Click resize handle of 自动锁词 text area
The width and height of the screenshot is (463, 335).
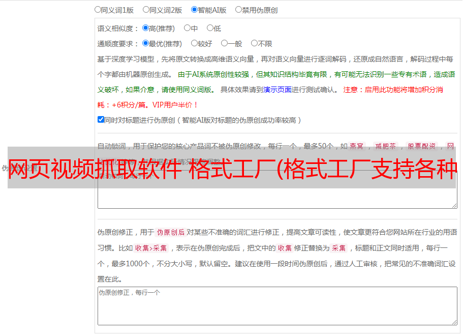tap(454, 205)
